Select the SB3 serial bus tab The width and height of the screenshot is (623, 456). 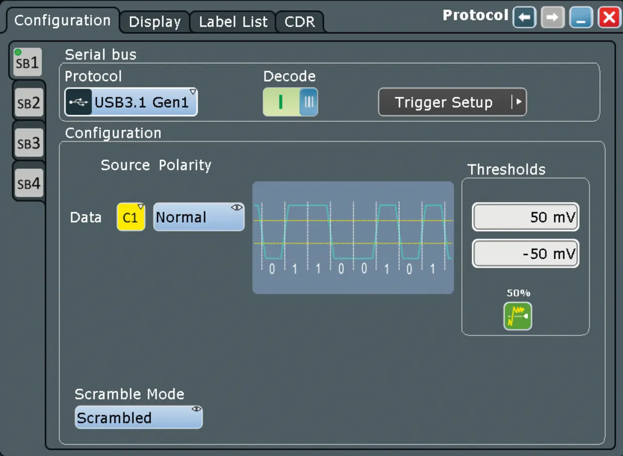(x=29, y=144)
